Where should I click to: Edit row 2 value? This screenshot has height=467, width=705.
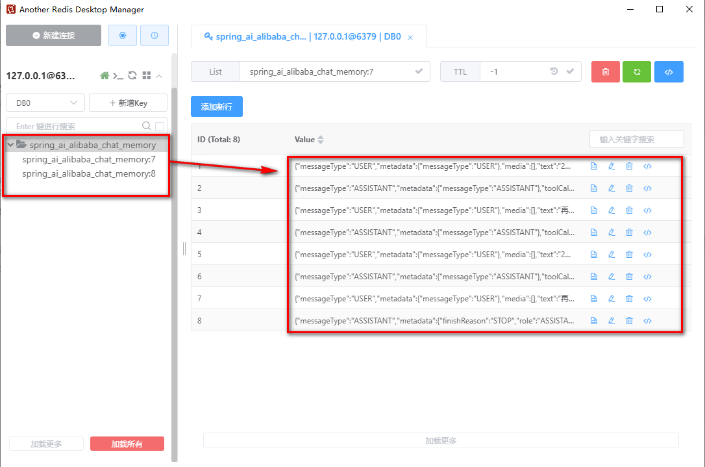pos(612,188)
